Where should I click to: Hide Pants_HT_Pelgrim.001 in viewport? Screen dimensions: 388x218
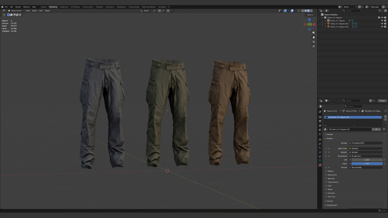tap(382, 24)
